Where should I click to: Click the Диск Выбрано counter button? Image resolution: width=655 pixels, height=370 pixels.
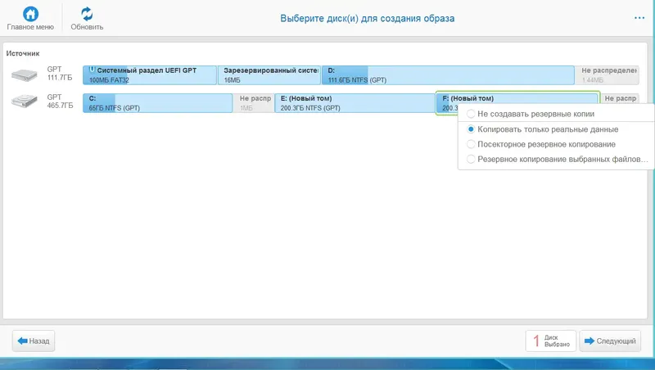coord(551,341)
